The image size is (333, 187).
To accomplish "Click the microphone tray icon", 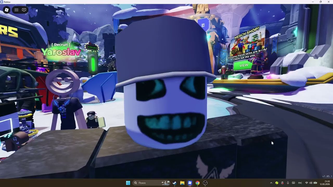I will click(x=288, y=183).
